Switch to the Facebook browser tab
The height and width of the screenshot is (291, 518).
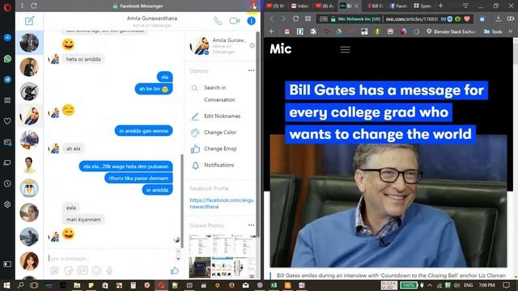tap(397, 6)
